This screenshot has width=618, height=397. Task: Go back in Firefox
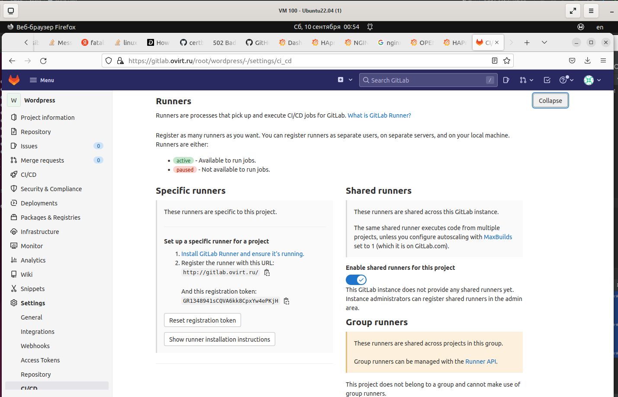click(x=12, y=61)
